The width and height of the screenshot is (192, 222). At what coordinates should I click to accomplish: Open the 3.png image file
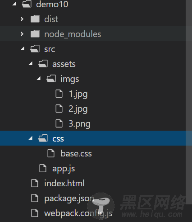point(79,124)
